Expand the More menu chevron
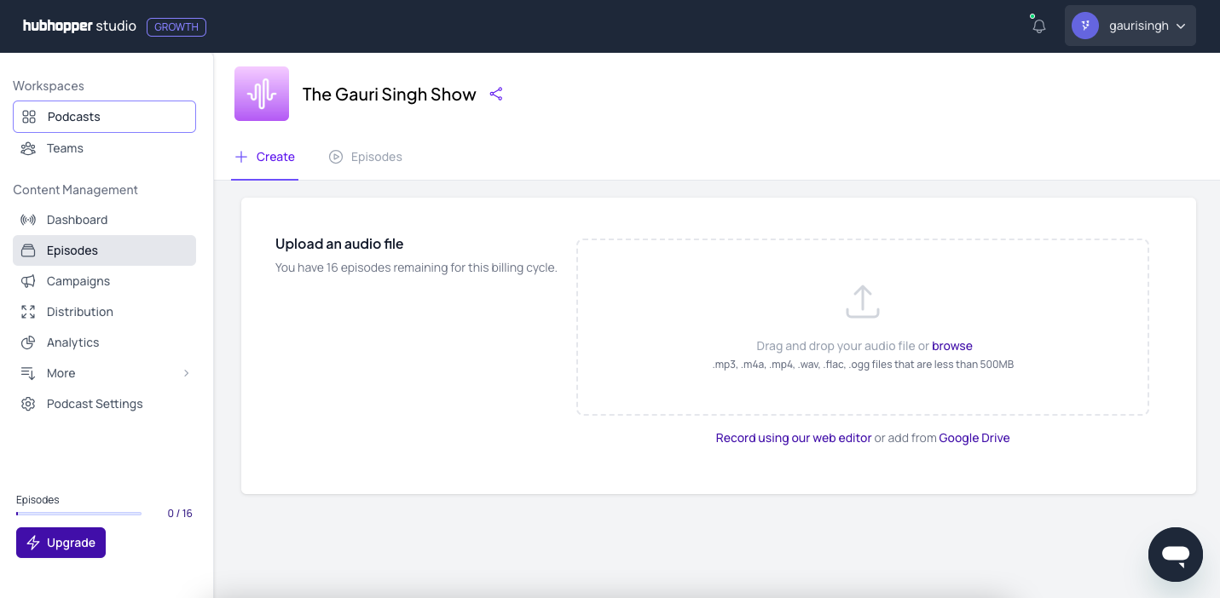Image resolution: width=1220 pixels, height=598 pixels. tap(186, 373)
